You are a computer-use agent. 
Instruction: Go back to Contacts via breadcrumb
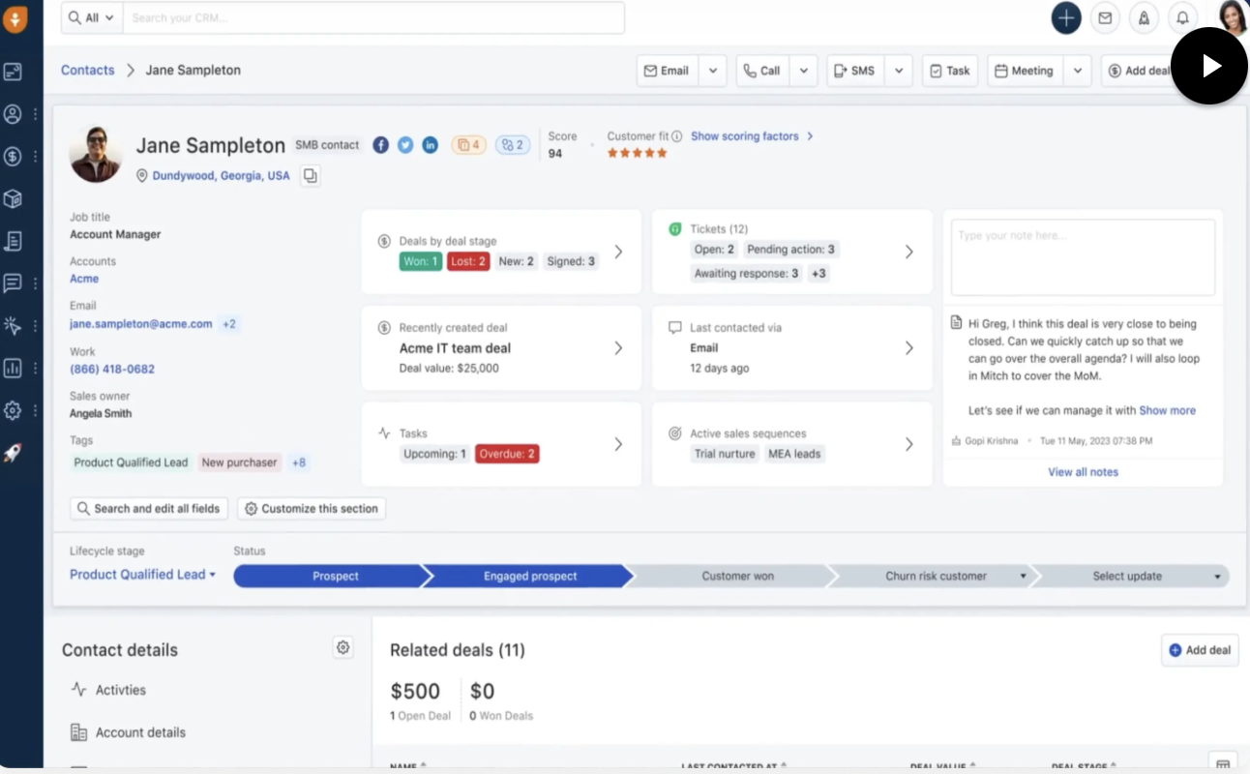tap(88, 70)
